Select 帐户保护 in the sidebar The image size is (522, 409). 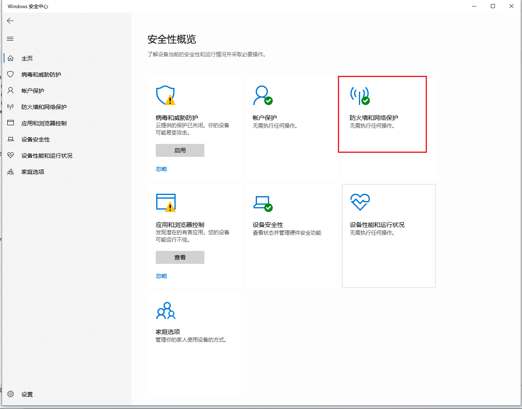pos(33,91)
